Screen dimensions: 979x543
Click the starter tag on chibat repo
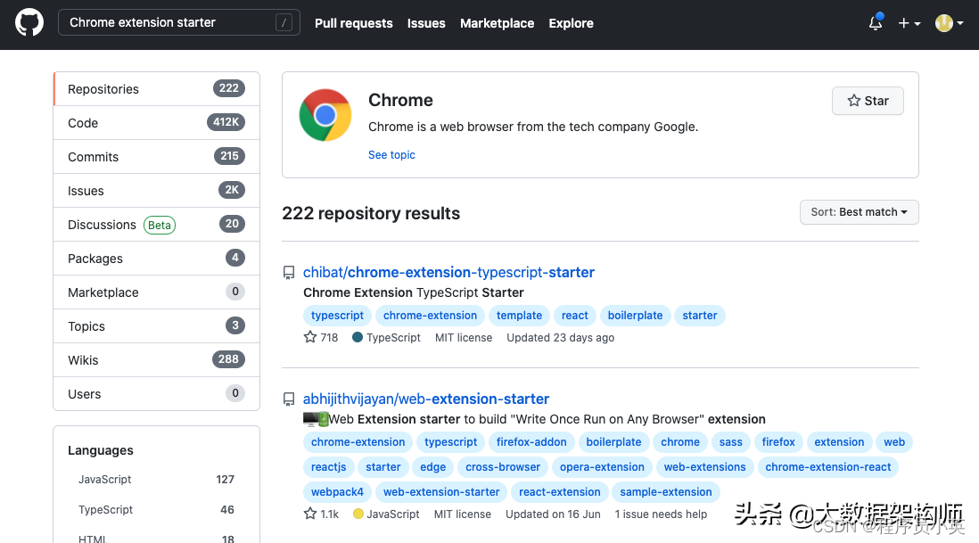click(x=699, y=316)
